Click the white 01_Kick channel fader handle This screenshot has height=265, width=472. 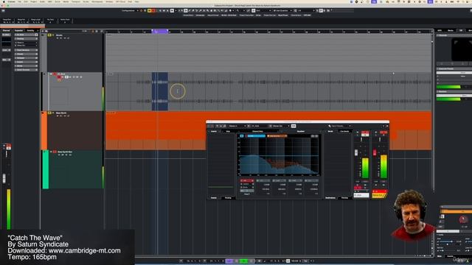point(356,152)
